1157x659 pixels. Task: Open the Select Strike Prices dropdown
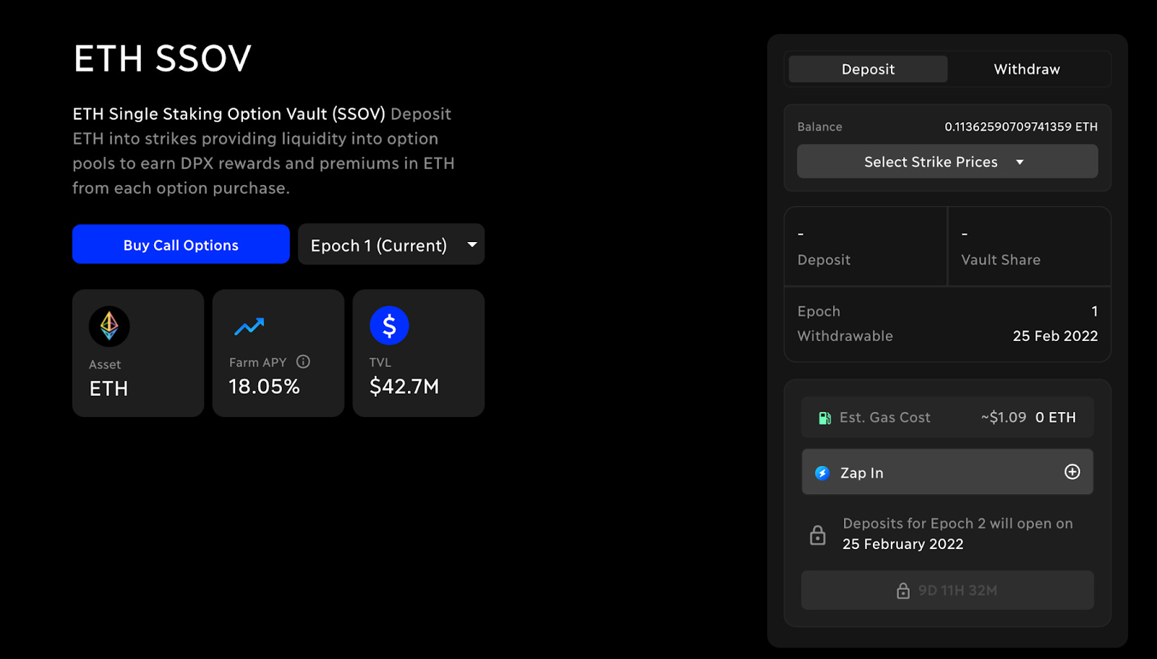coord(947,161)
